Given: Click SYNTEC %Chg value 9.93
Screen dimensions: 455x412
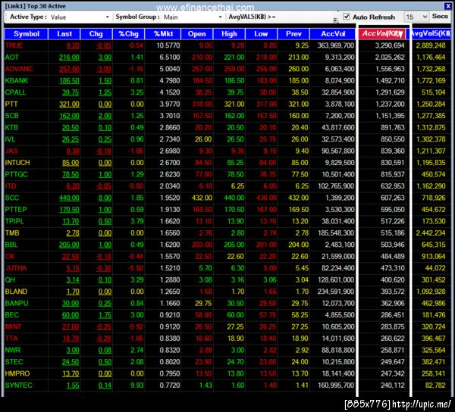Looking at the screenshot, I should point(137,385).
